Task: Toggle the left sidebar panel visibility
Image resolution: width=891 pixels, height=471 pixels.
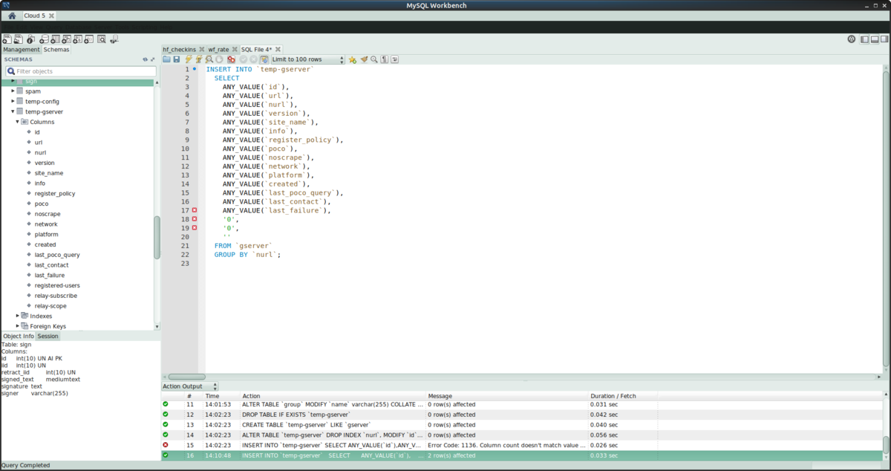Action: (864, 39)
